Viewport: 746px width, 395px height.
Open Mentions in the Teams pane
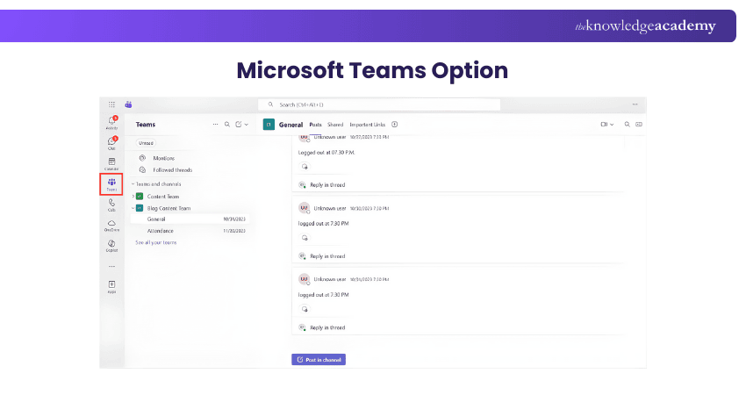(x=163, y=158)
